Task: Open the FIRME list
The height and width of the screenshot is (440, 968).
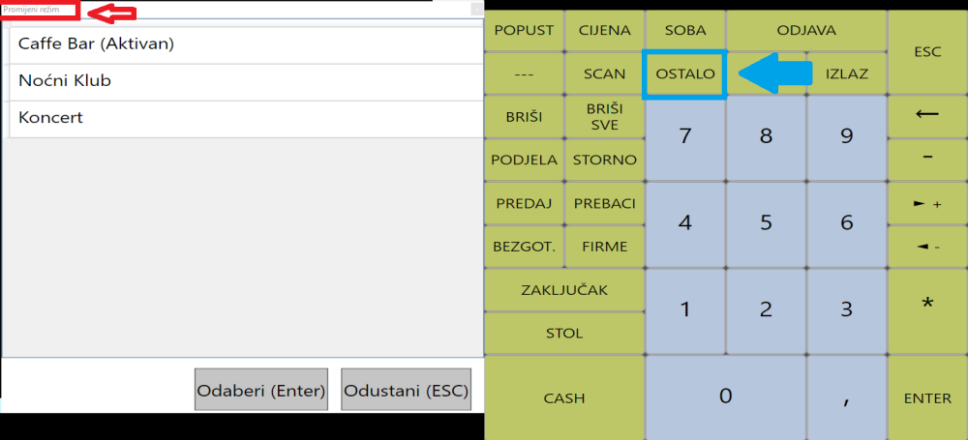Action: click(x=604, y=247)
